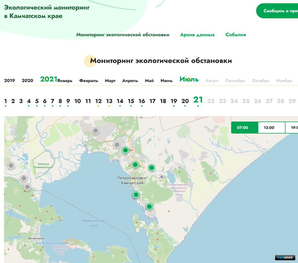Viewport: 298px width, 263px height.
Task: Select day 17 in date row
Action: tap(153, 101)
